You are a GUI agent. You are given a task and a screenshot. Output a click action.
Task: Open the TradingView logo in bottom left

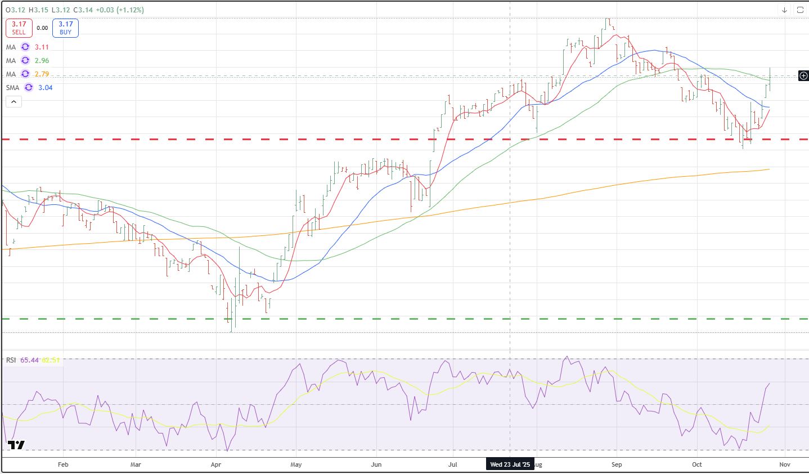pyautogui.click(x=17, y=445)
